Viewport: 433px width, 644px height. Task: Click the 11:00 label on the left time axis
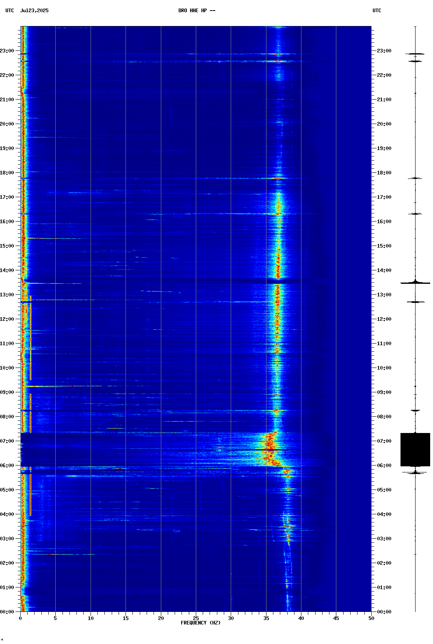tap(7, 344)
